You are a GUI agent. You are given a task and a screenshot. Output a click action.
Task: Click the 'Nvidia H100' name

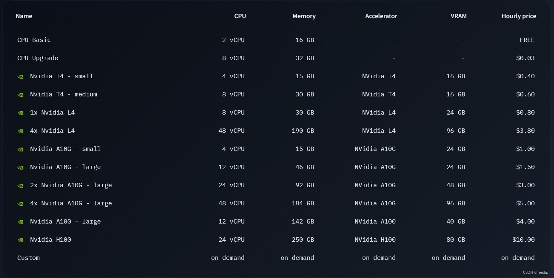(x=50, y=240)
